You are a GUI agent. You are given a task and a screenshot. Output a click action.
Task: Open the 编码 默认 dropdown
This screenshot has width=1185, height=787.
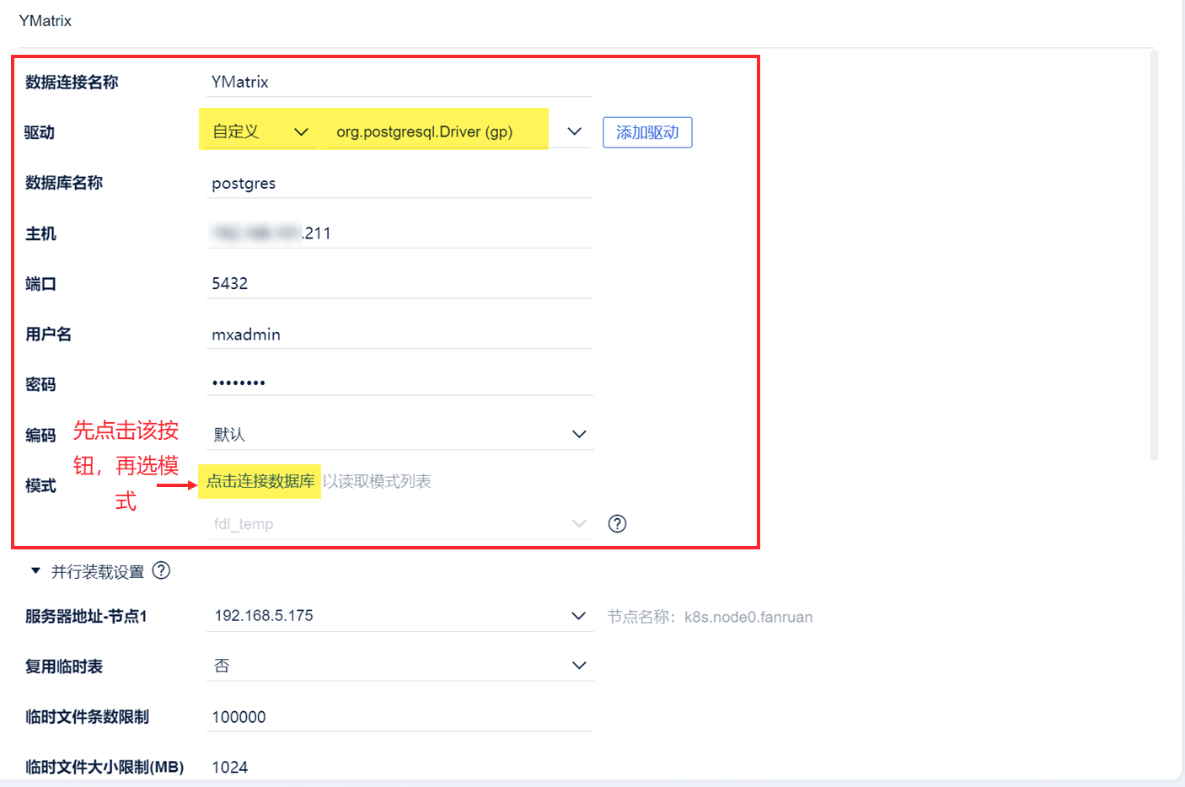pos(399,434)
